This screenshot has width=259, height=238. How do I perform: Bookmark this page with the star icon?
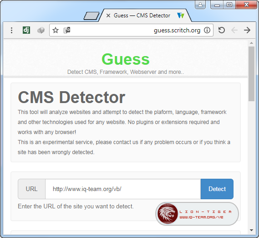point(56,30)
